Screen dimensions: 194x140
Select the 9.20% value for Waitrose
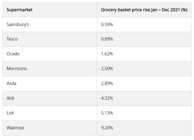click(107, 128)
